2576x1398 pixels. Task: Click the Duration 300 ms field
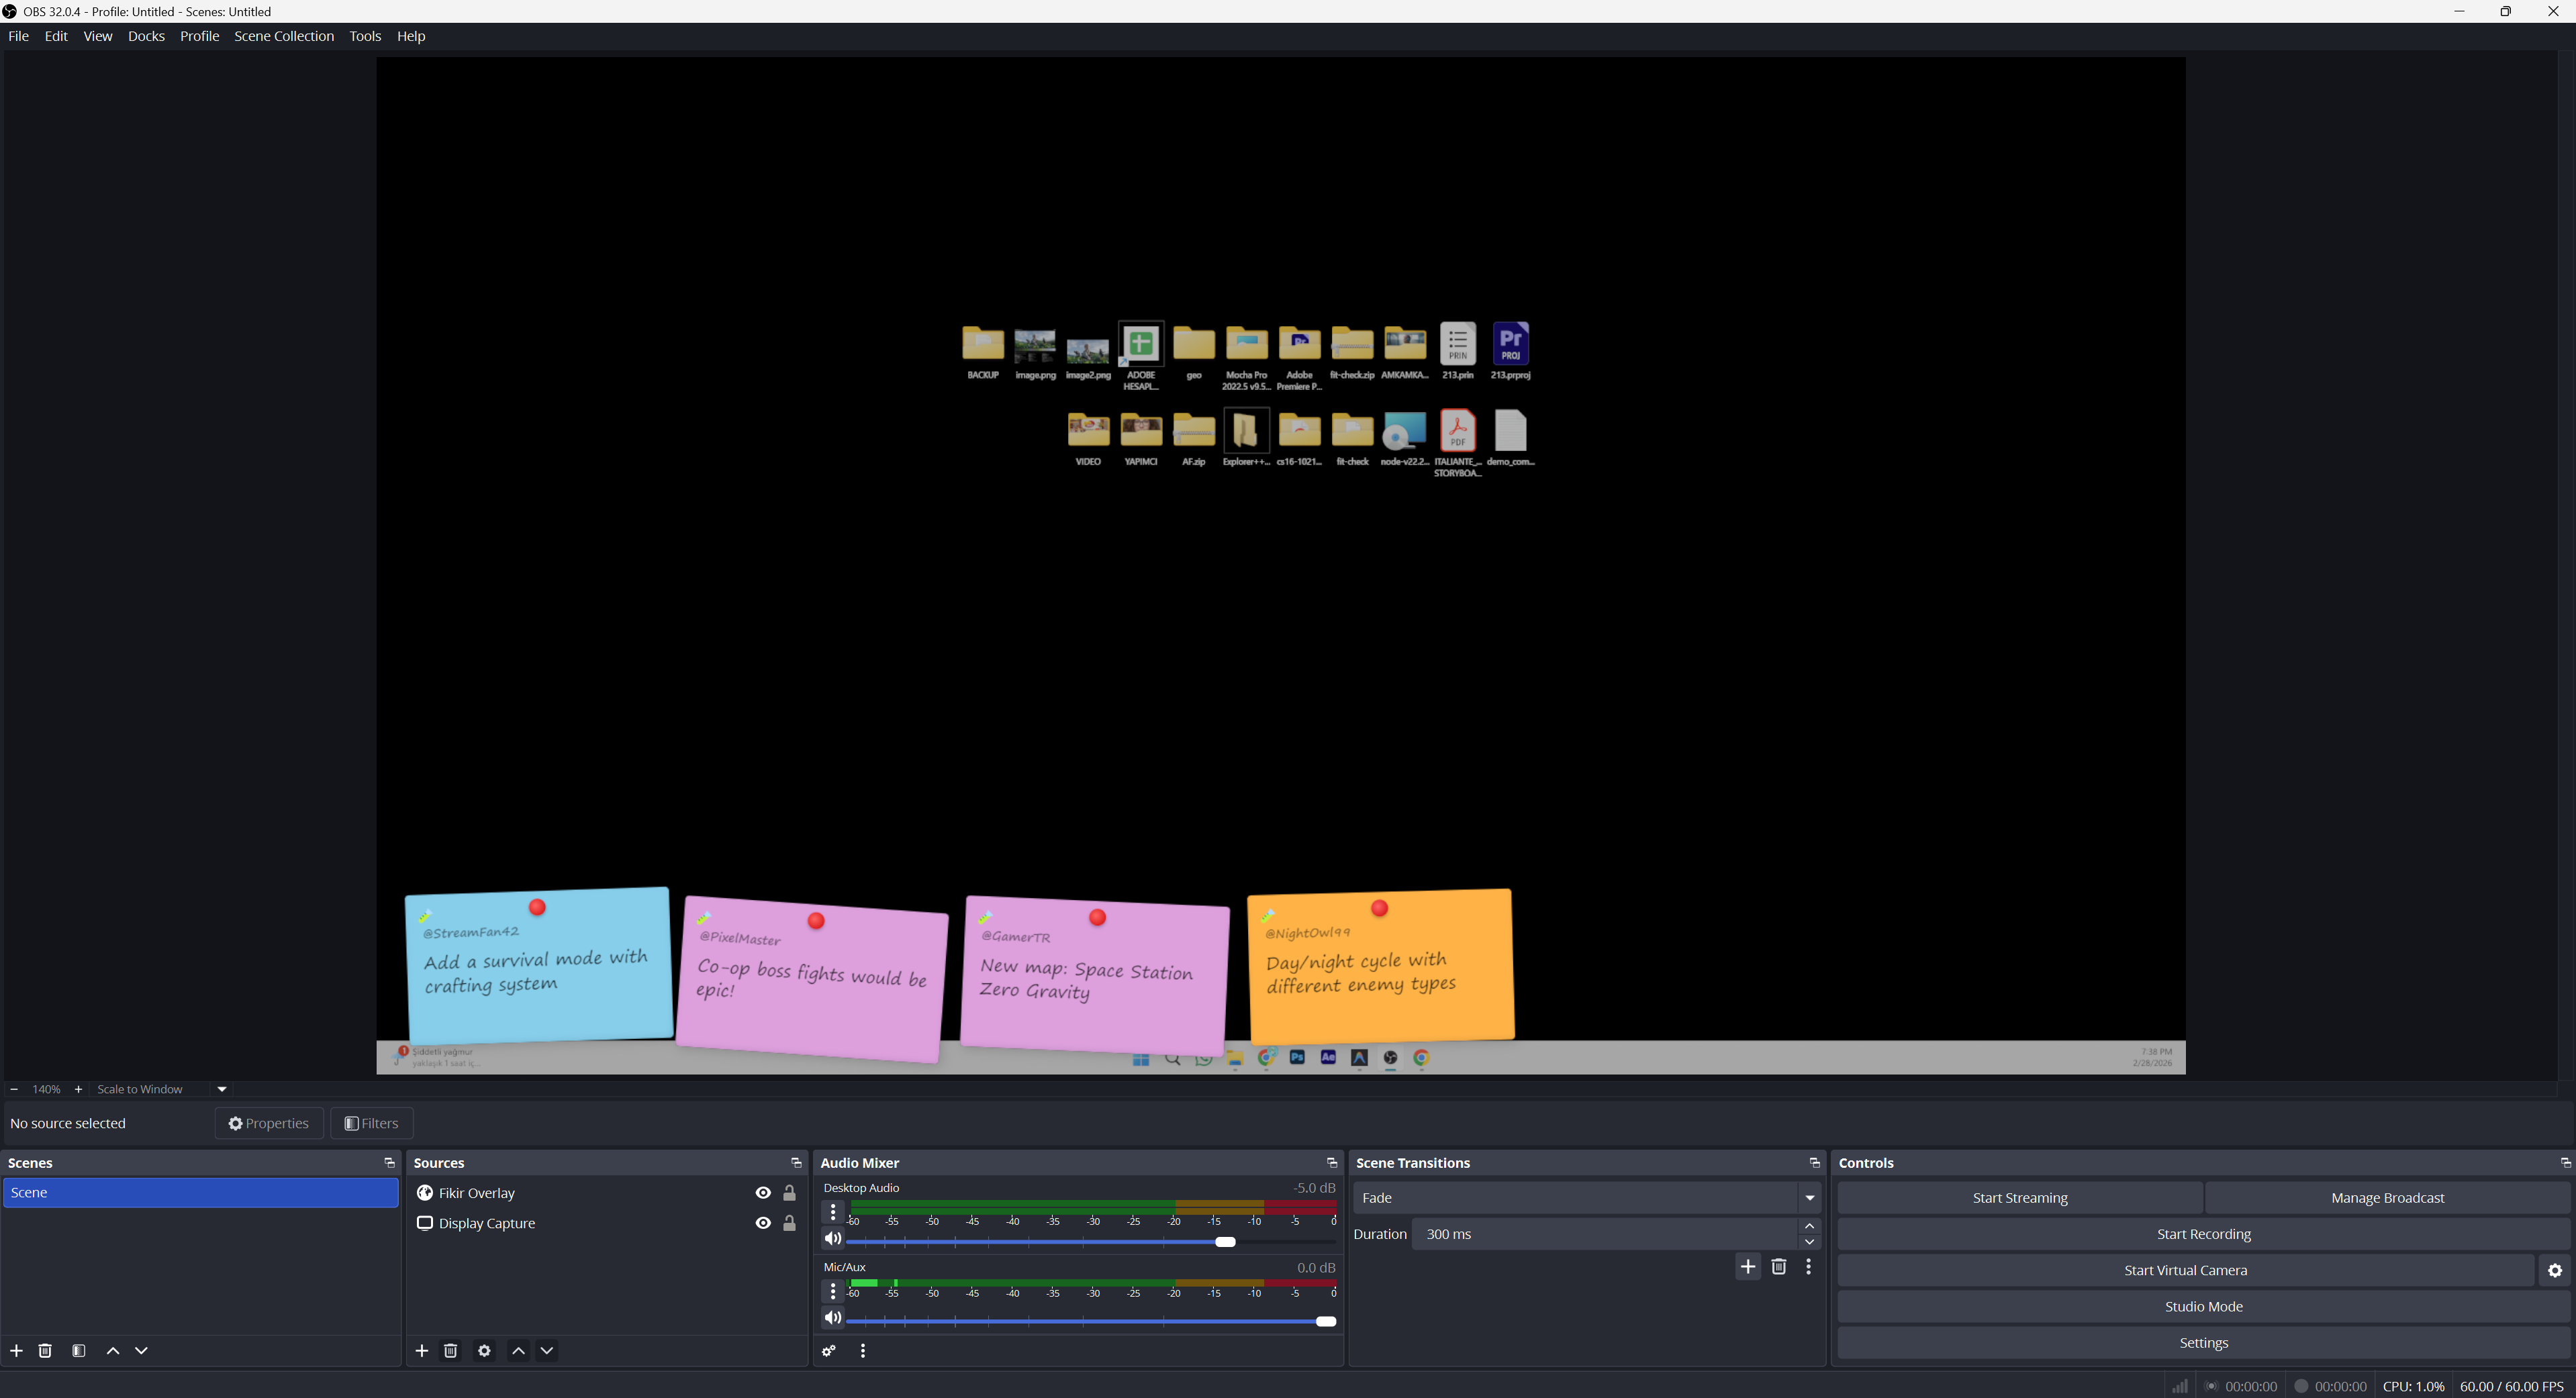click(1606, 1235)
